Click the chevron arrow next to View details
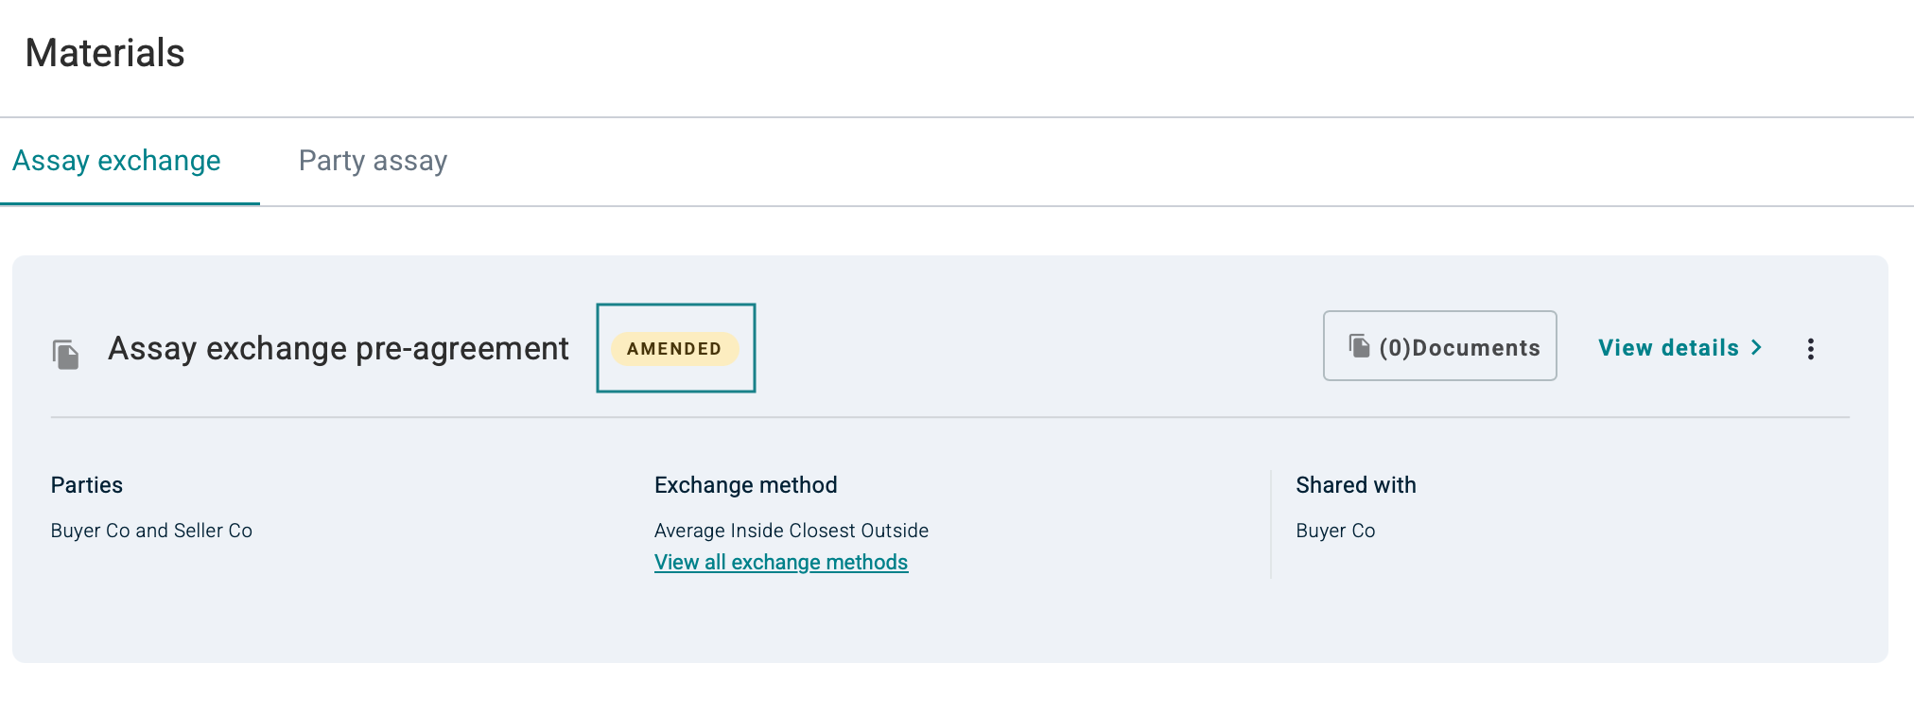The width and height of the screenshot is (1914, 715). click(x=1756, y=348)
